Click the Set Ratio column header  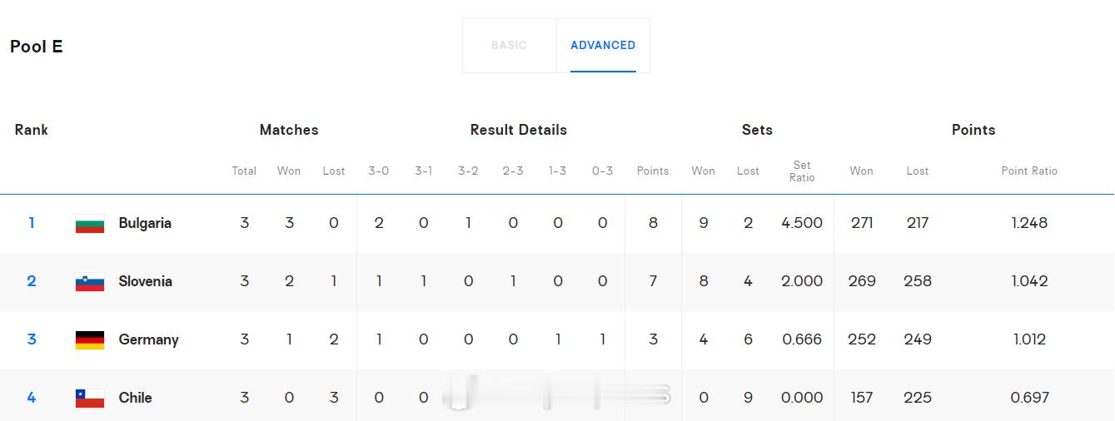(802, 171)
